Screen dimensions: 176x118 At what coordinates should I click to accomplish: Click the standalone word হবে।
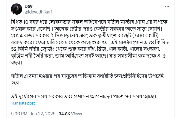point(16,83)
